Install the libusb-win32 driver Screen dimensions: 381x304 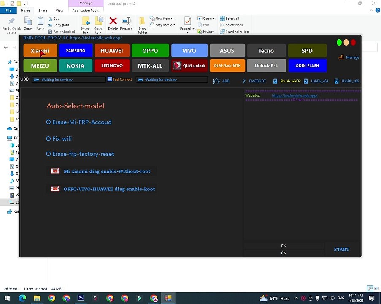tap(287, 81)
